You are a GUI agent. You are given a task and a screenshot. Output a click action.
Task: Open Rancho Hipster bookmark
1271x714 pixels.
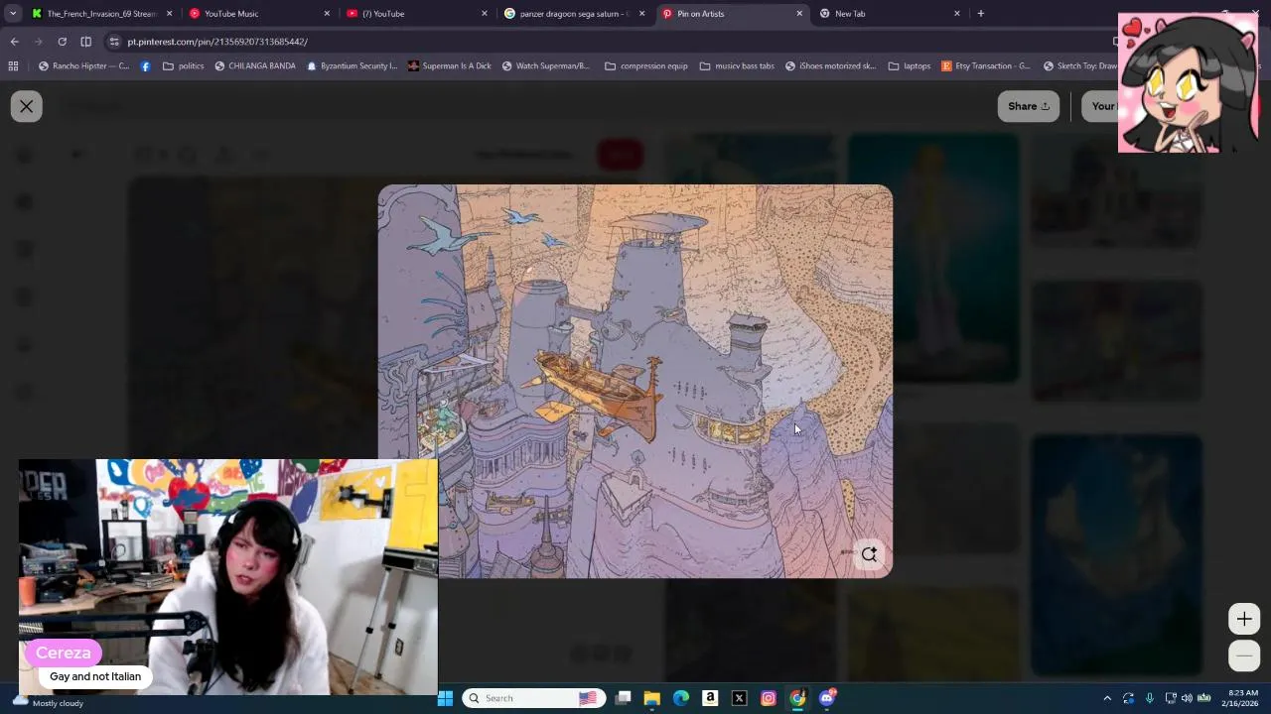(x=83, y=66)
